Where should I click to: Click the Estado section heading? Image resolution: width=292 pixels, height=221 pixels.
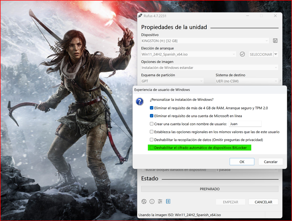point(150,178)
